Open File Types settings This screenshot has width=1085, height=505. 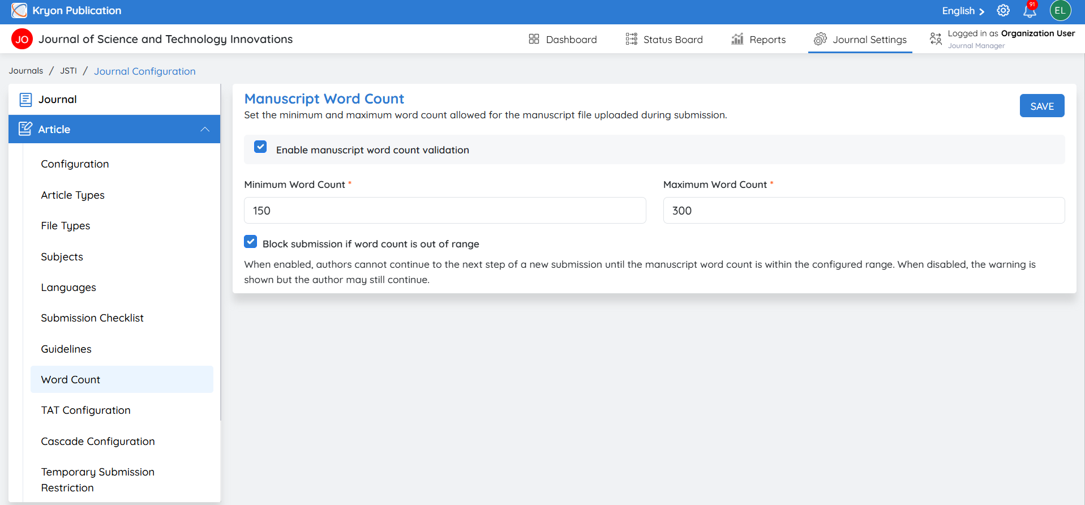point(65,226)
